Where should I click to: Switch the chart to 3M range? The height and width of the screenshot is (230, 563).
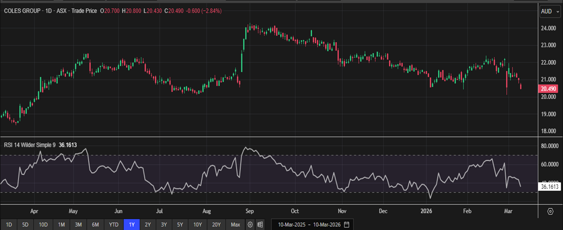[x=78, y=225]
